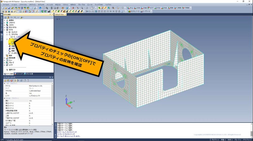
Task: Expand the グループ tree node
Action: point(4,62)
